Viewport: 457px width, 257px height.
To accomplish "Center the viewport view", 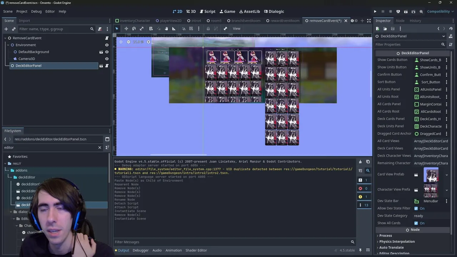I will (x=121, y=42).
